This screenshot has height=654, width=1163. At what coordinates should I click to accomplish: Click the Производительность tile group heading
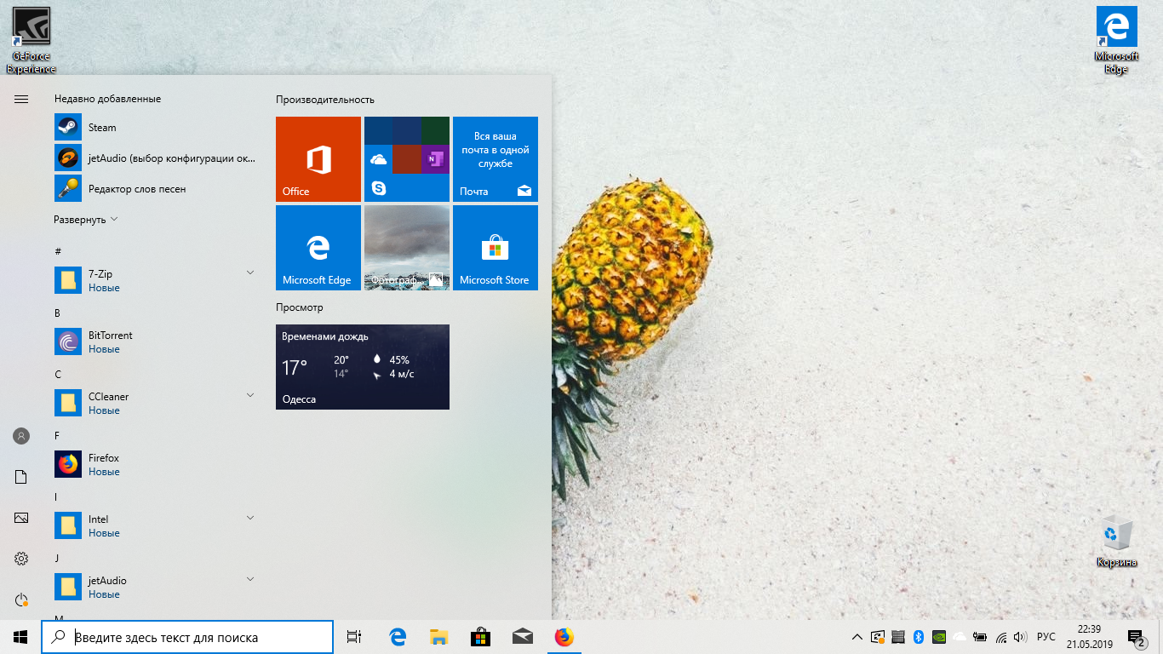pos(325,100)
